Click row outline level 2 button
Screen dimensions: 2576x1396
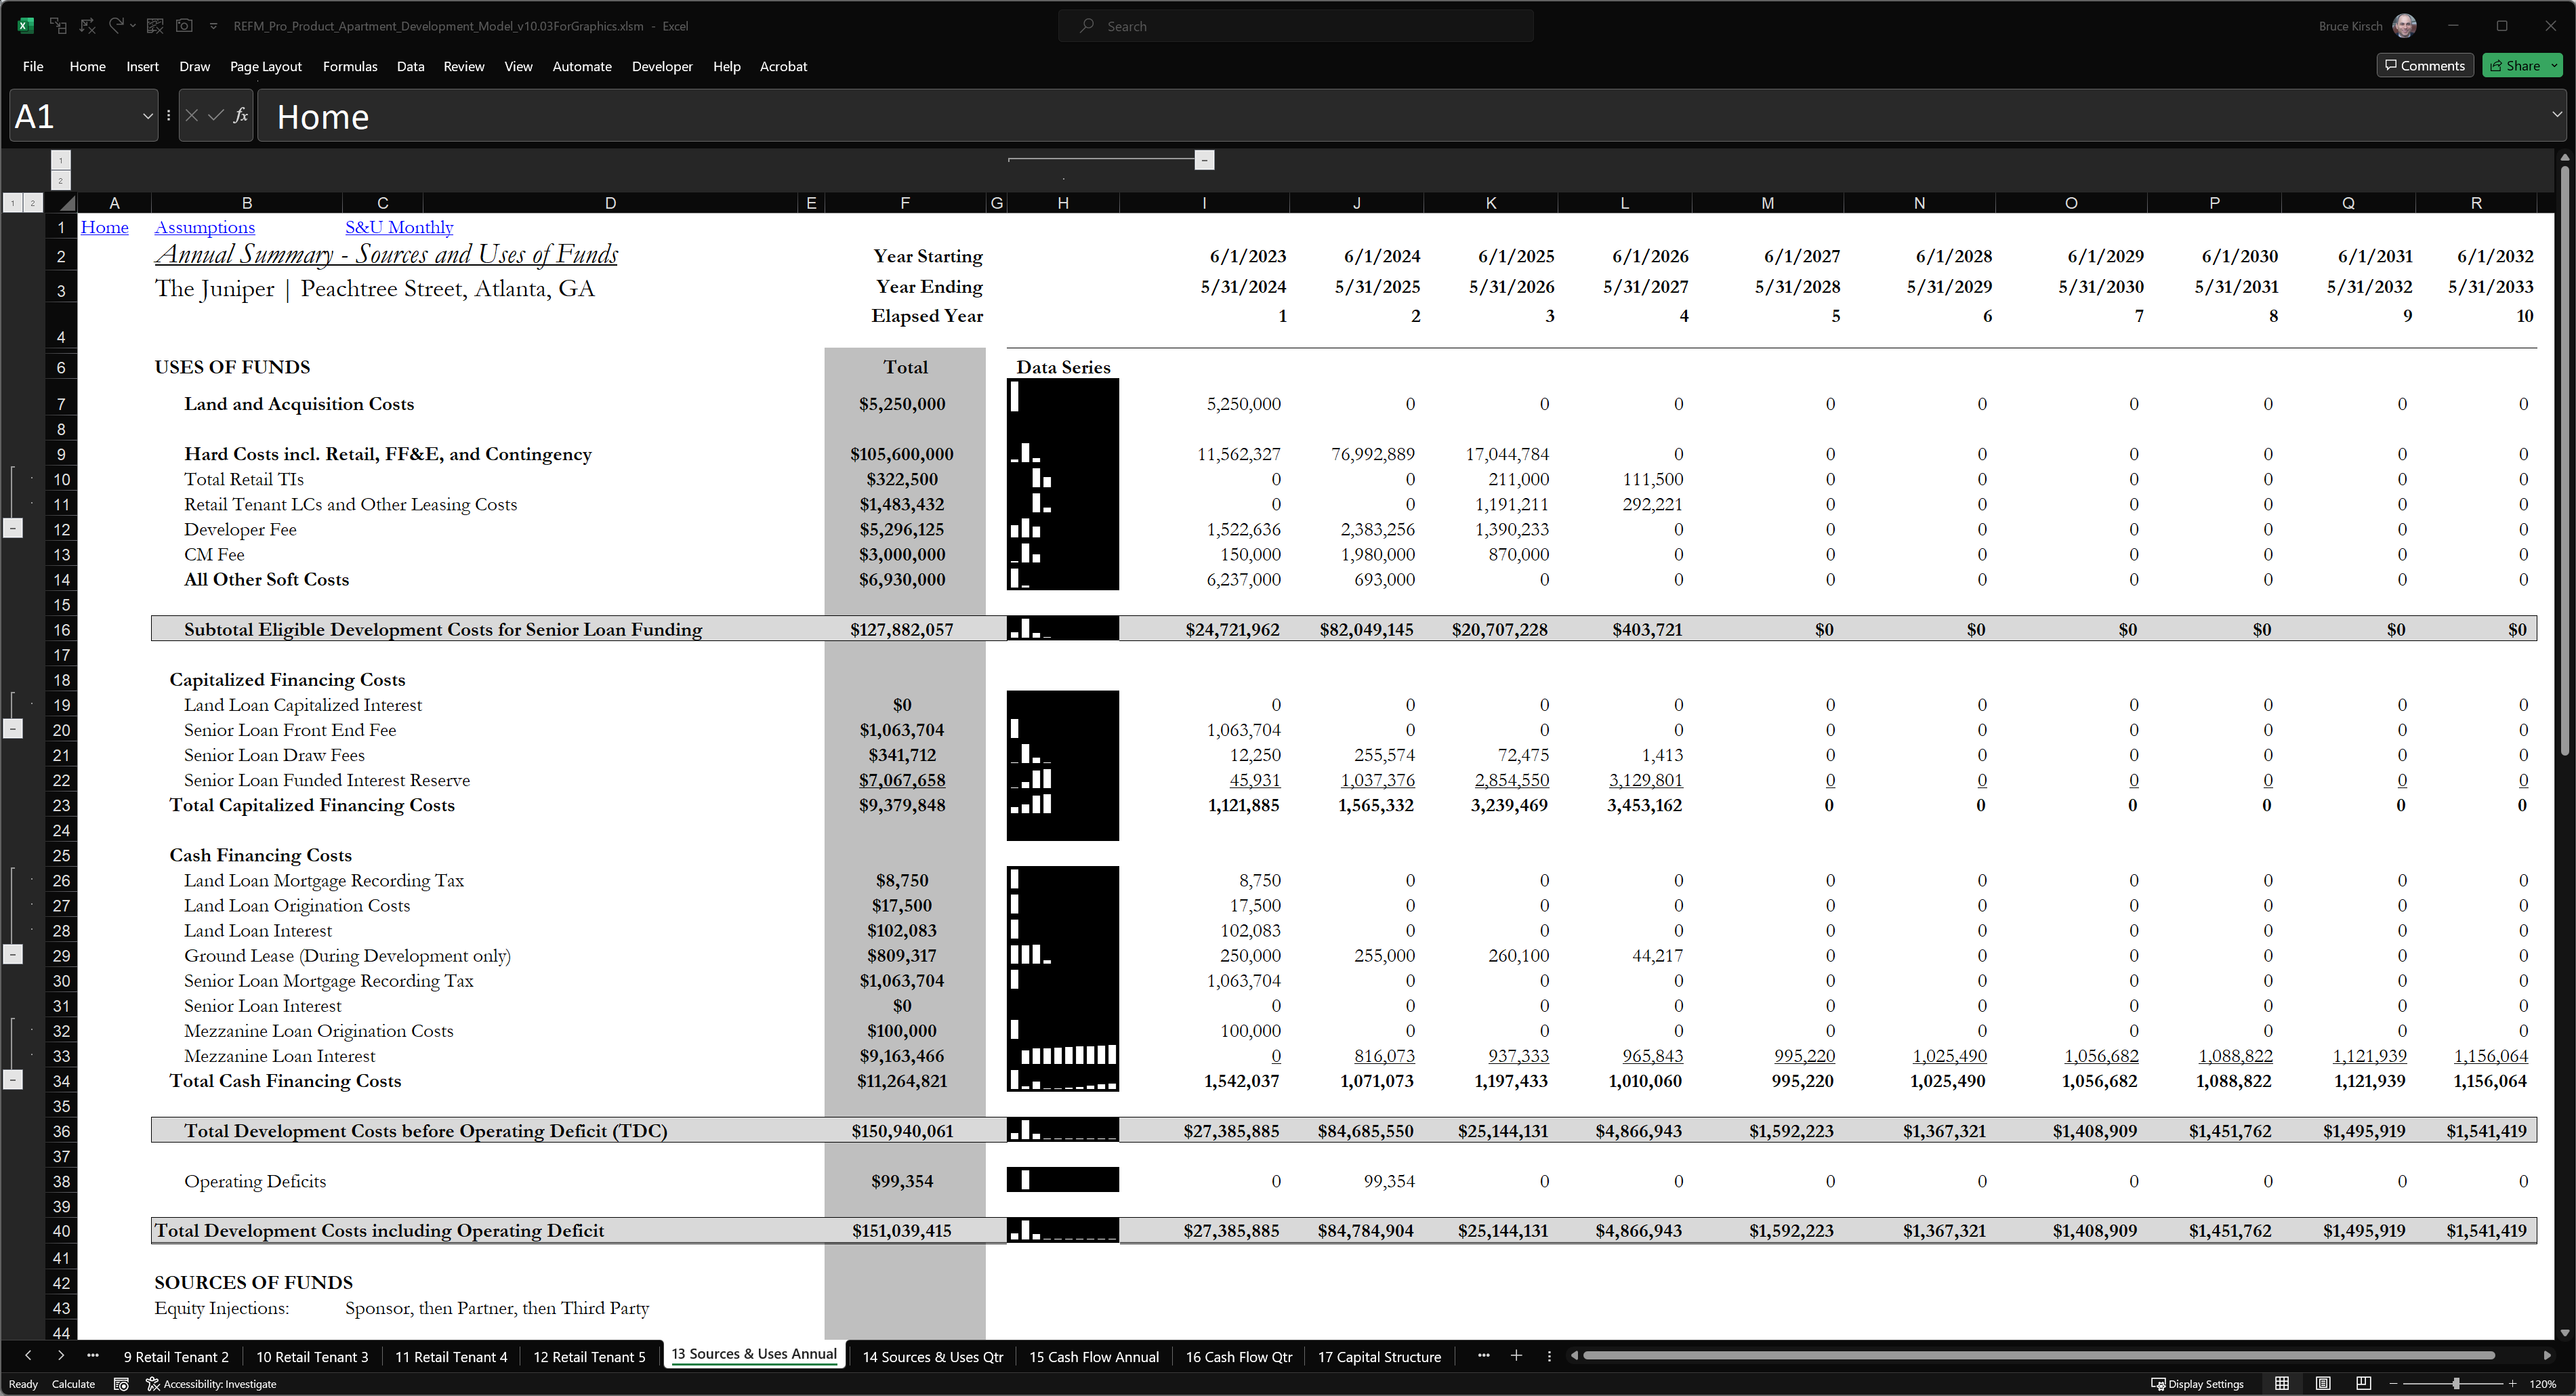click(32, 203)
